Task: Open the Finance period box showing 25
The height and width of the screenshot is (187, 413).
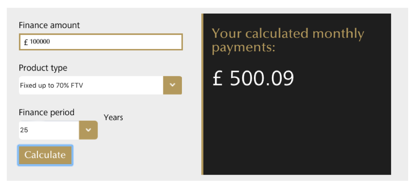Action: tap(48, 130)
